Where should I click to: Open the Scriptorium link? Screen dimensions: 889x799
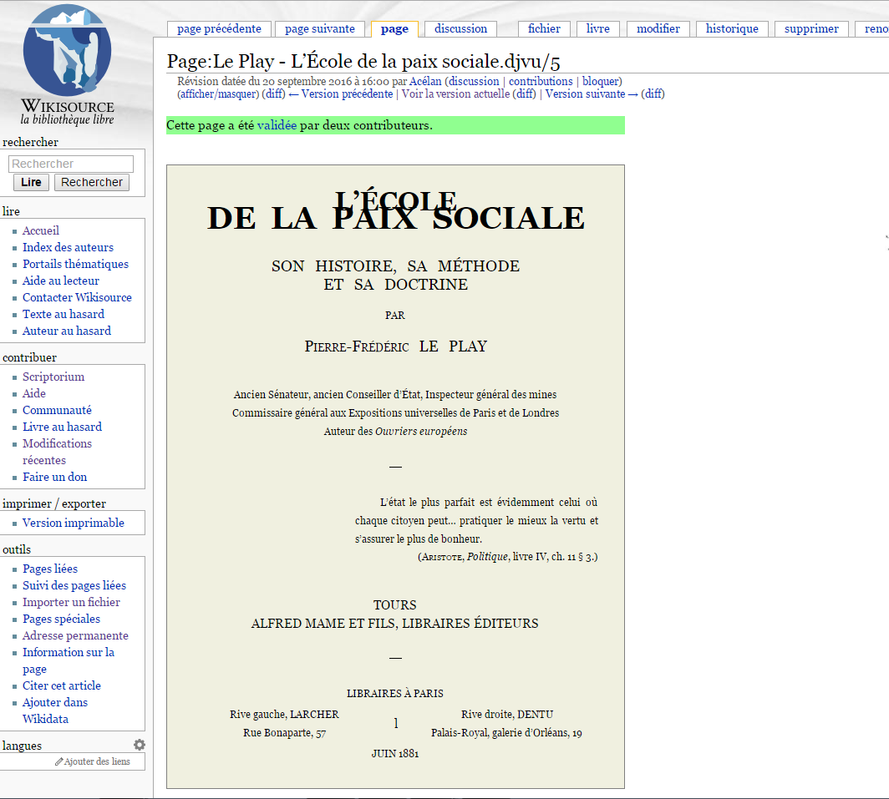pyautogui.click(x=53, y=377)
